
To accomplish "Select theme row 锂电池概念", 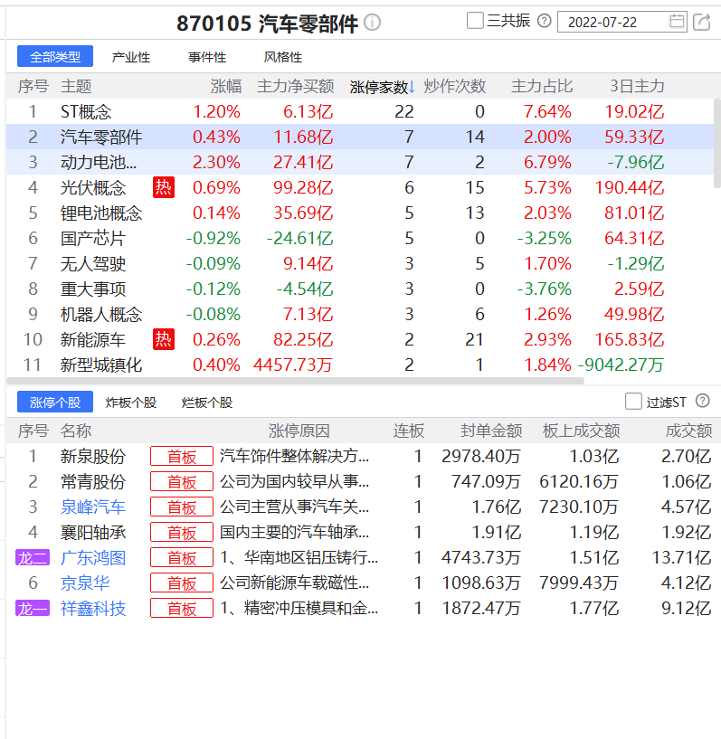I will [x=360, y=213].
